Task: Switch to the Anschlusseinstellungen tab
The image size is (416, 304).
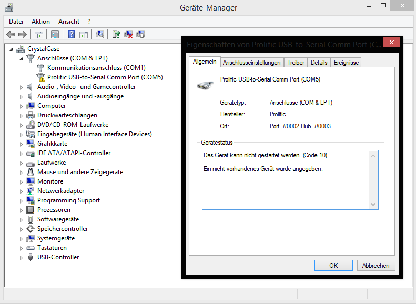Action: (251, 63)
